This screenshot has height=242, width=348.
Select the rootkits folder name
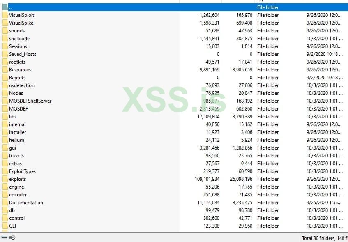[17, 62]
